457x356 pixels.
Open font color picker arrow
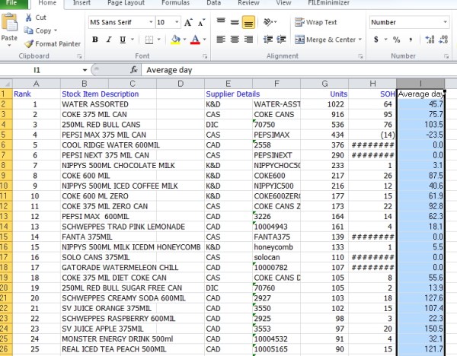coord(205,40)
